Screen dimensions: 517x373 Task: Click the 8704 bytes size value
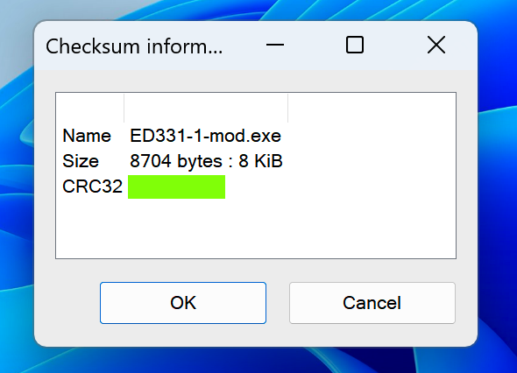click(x=206, y=161)
